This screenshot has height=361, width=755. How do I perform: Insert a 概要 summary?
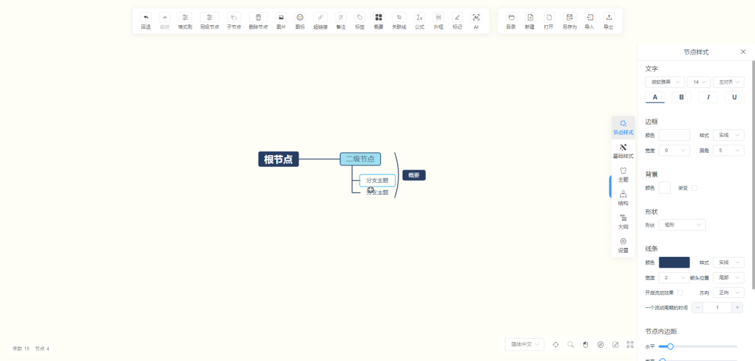pos(378,17)
